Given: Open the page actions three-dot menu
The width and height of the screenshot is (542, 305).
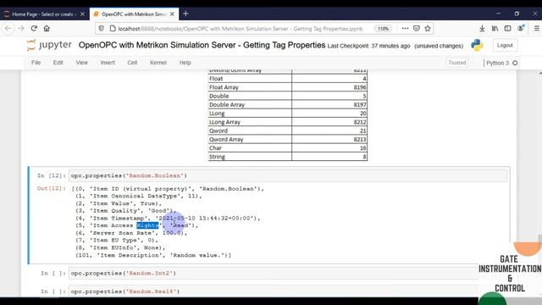Looking at the screenshot, I should coord(405,28).
